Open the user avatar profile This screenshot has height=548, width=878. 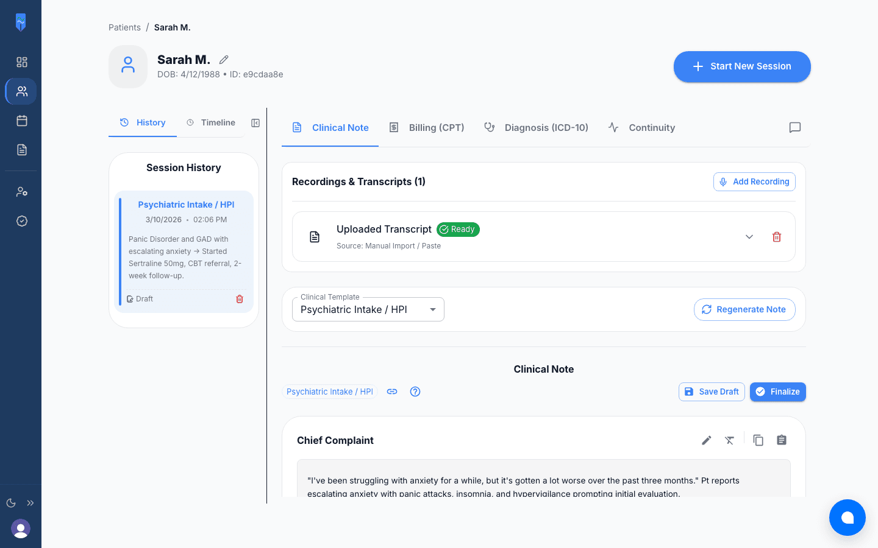point(21,529)
